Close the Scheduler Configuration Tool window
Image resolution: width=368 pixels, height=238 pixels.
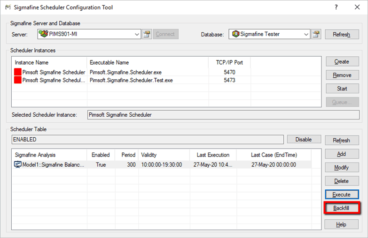pos(357,7)
